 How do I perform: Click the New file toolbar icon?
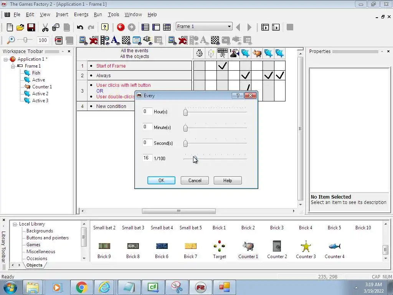point(10,27)
